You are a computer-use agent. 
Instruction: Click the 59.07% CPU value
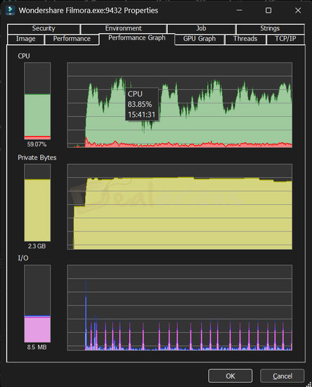37,144
